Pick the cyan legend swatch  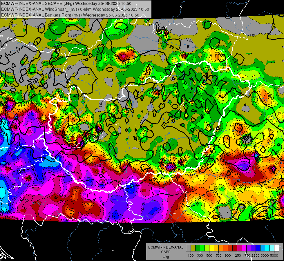267,248
